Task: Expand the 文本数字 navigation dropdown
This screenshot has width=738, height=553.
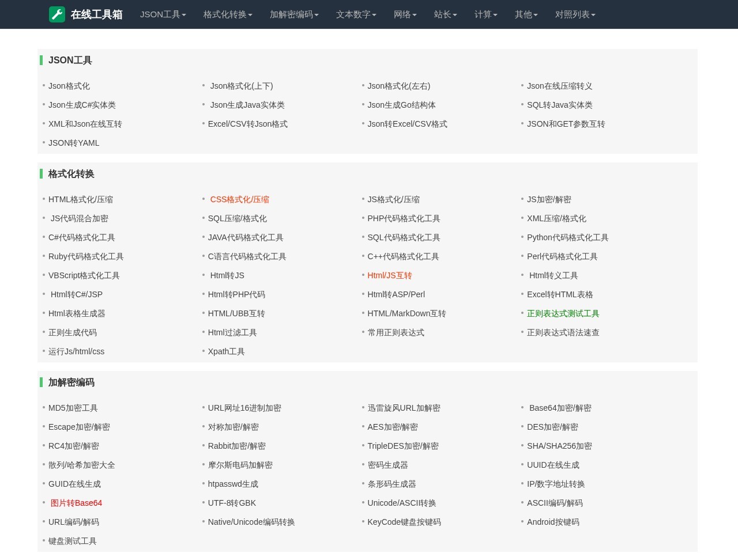Action: coord(356,14)
